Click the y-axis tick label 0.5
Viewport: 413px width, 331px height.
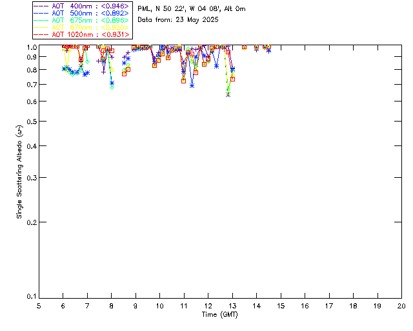pos(30,122)
